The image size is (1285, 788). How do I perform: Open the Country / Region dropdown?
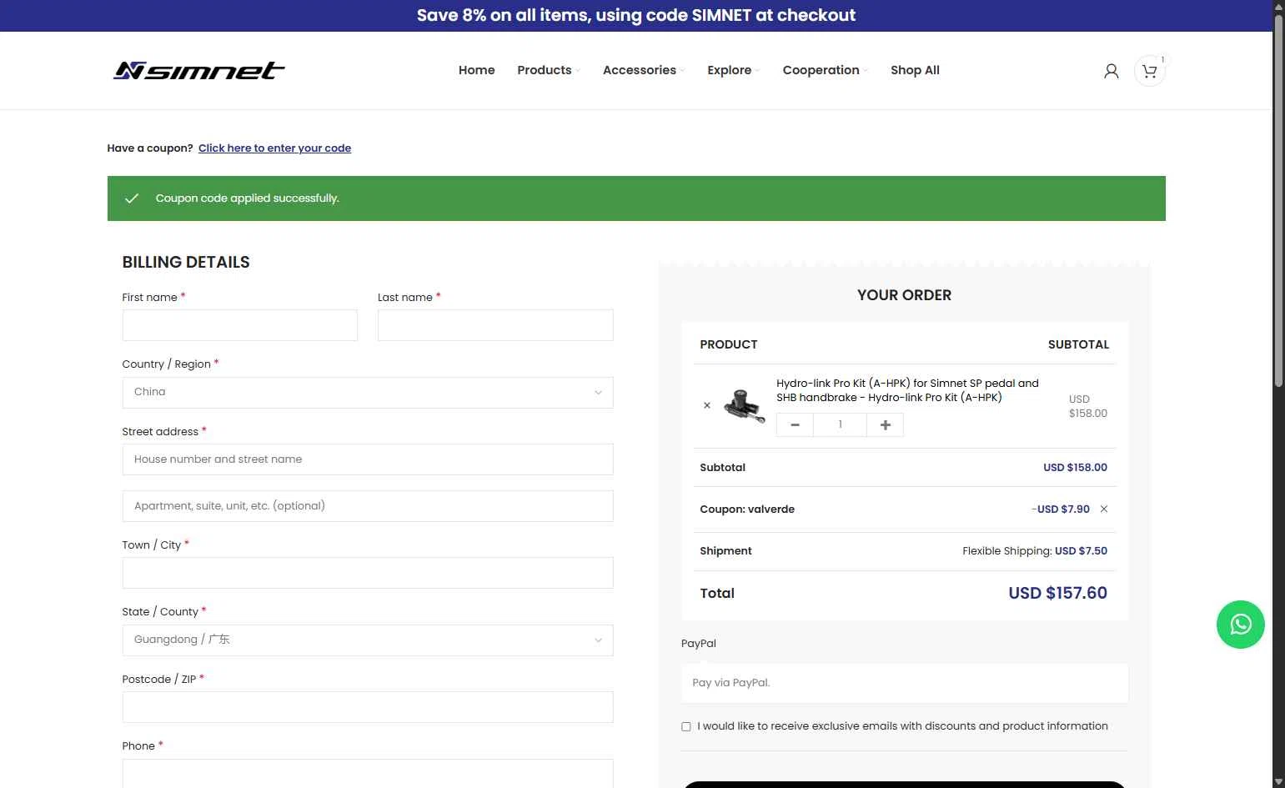368,393
